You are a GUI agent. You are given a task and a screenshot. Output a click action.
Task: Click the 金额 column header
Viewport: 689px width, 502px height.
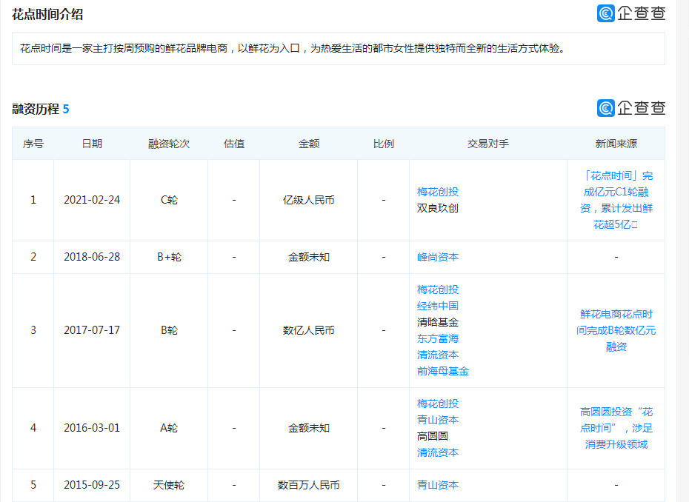pyautogui.click(x=308, y=144)
